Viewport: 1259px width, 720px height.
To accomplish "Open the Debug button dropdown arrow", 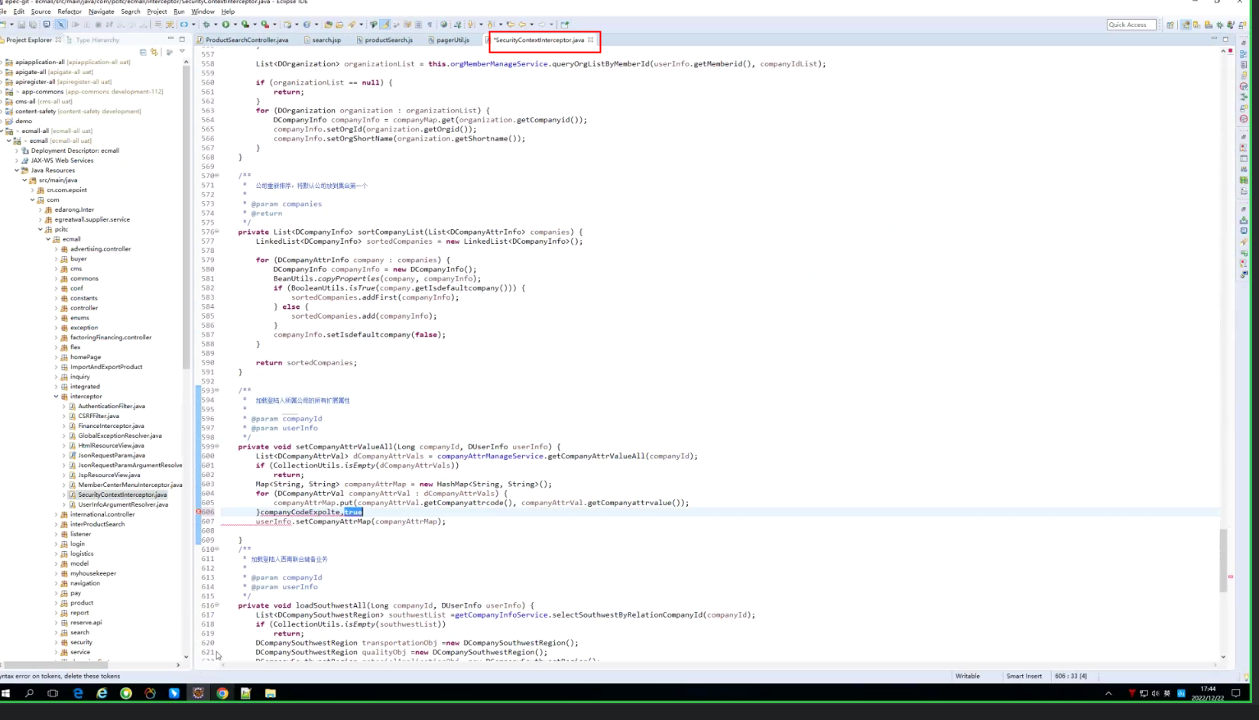I will coord(216,24).
